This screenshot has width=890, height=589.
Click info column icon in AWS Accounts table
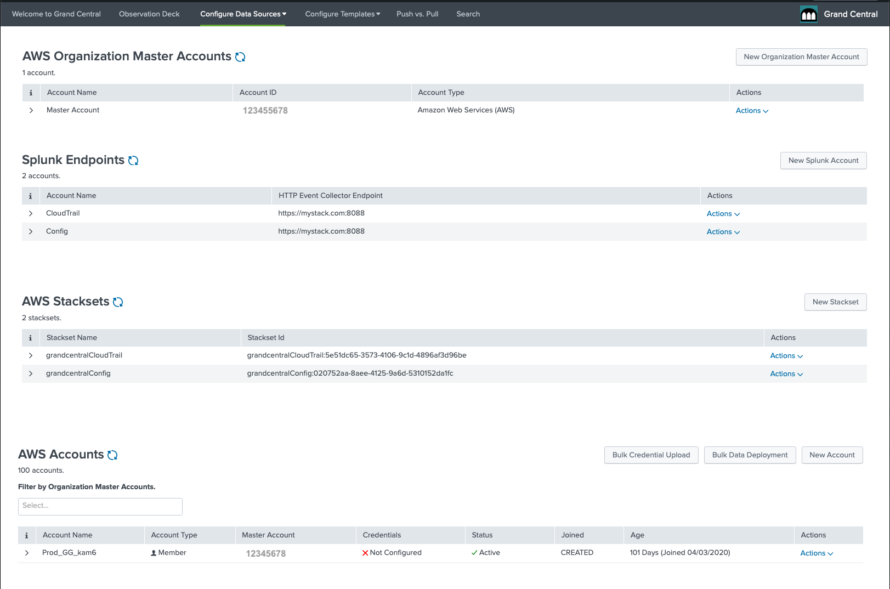[26, 535]
